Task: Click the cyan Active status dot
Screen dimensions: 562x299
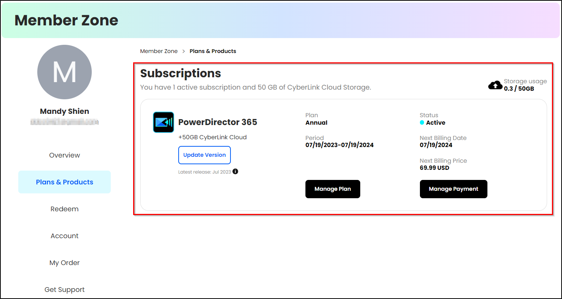Action: coord(422,122)
